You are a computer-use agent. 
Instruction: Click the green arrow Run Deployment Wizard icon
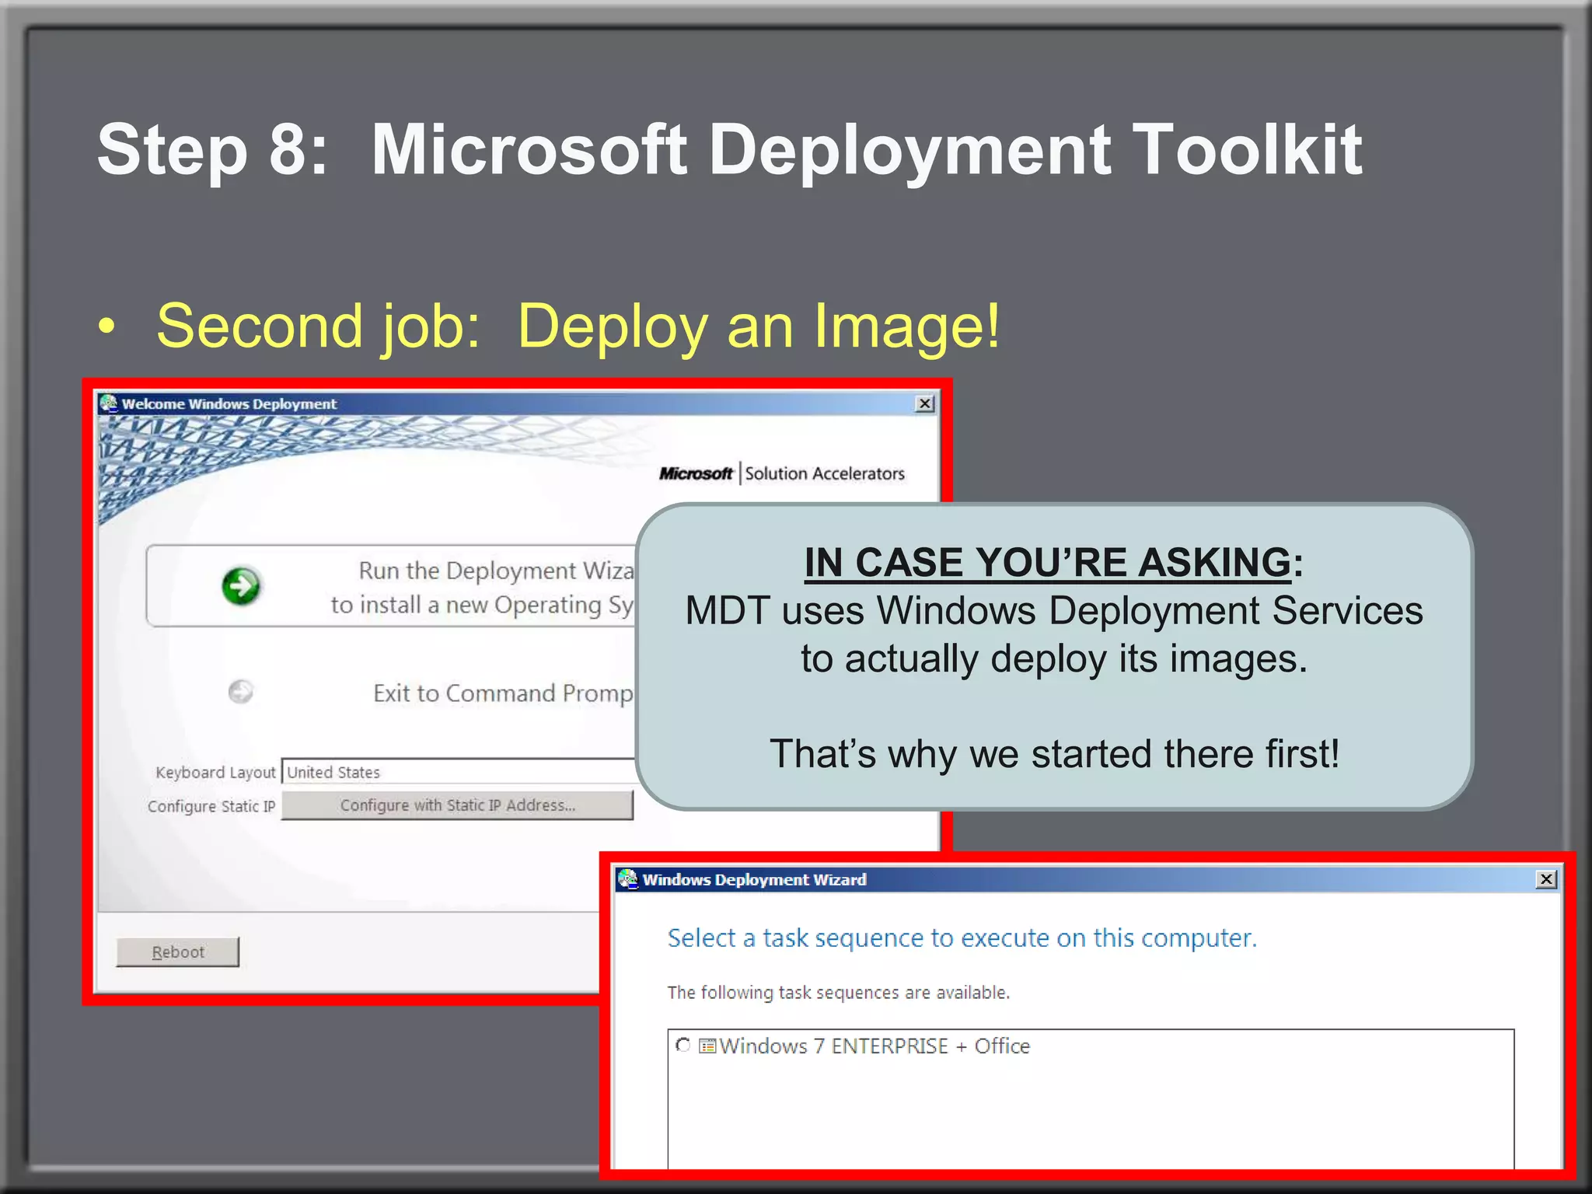coord(241,586)
